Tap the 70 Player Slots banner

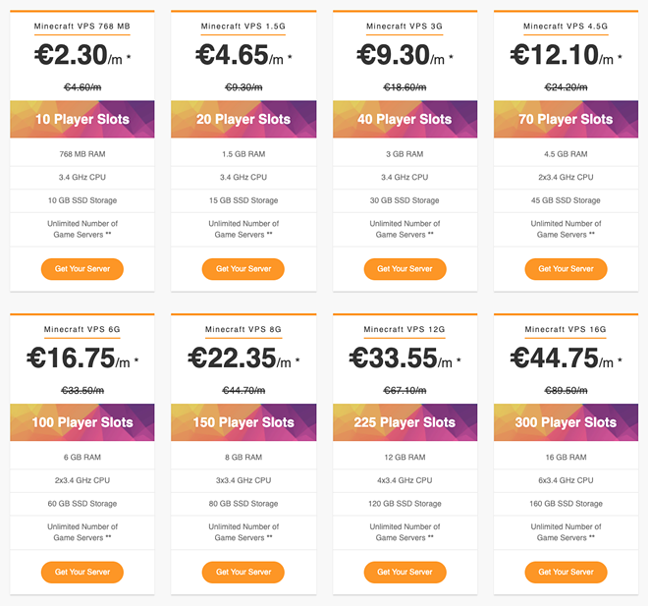click(566, 120)
